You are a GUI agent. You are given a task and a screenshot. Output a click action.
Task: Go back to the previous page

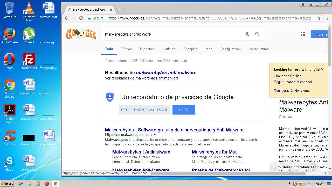pyautogui.click(x=67, y=18)
